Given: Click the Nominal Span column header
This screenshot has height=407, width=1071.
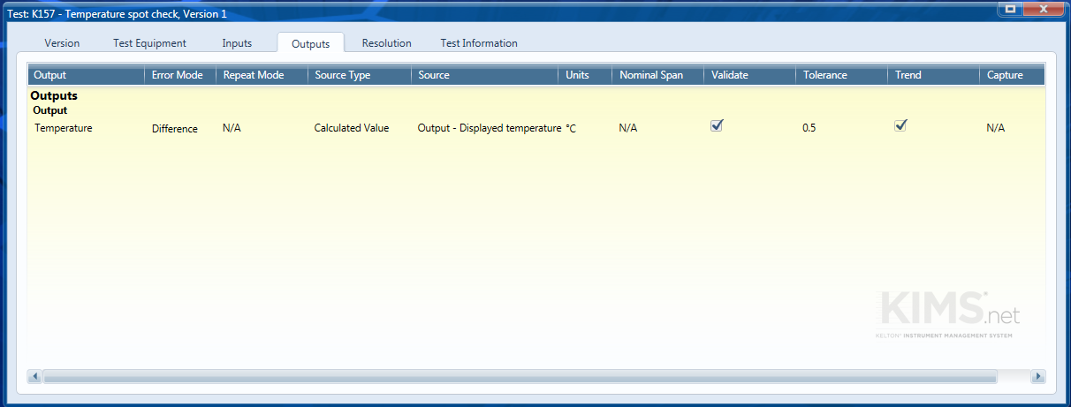Looking at the screenshot, I should (658, 75).
